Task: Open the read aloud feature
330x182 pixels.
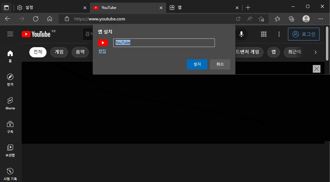Action: (x=250, y=19)
